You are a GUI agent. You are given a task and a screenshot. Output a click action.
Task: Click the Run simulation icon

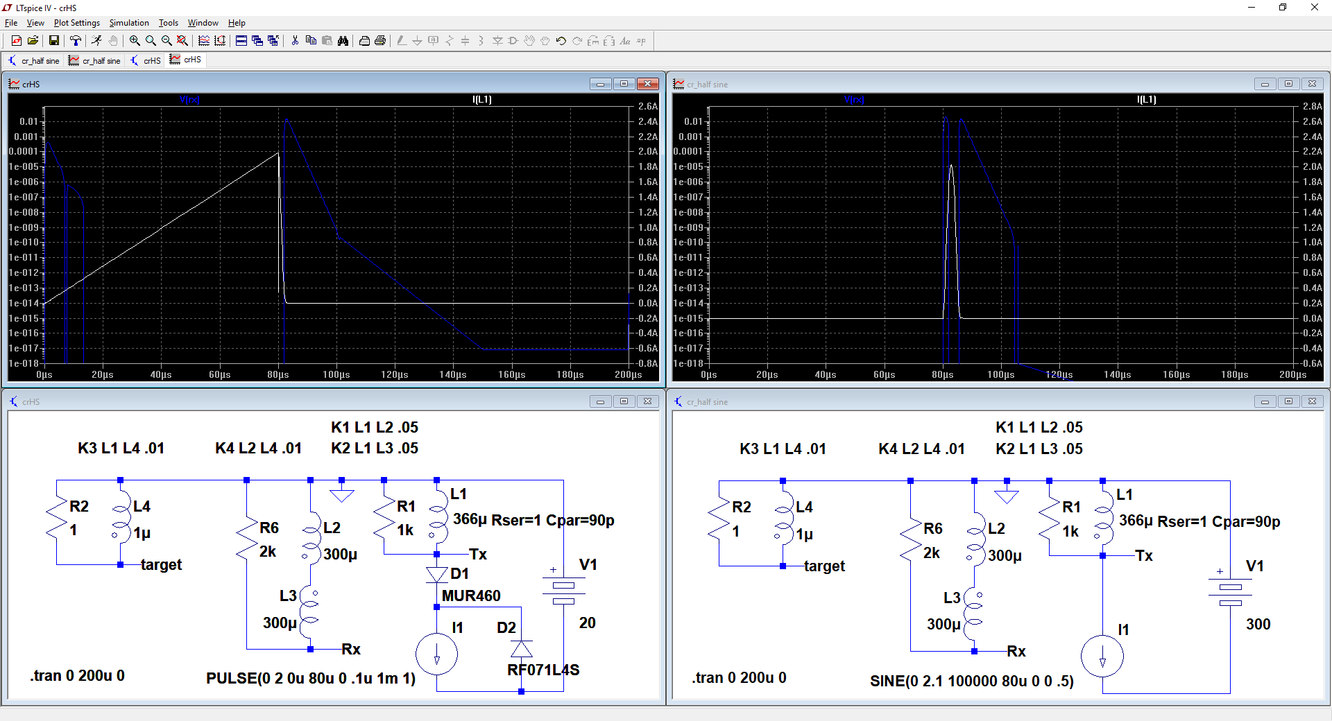tap(96, 41)
